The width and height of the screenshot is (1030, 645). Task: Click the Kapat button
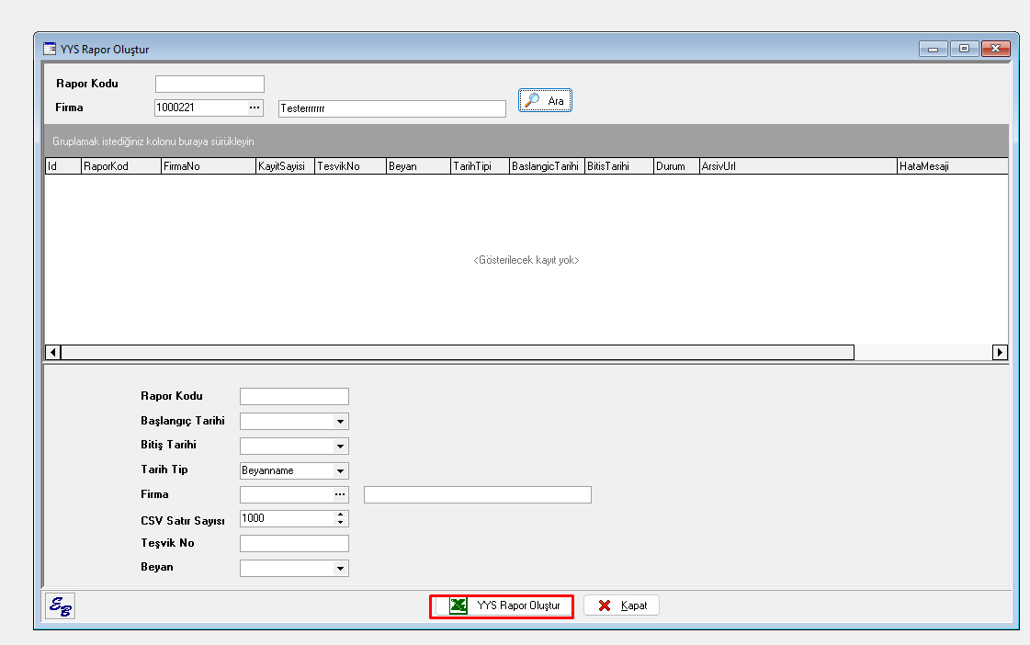coord(621,606)
